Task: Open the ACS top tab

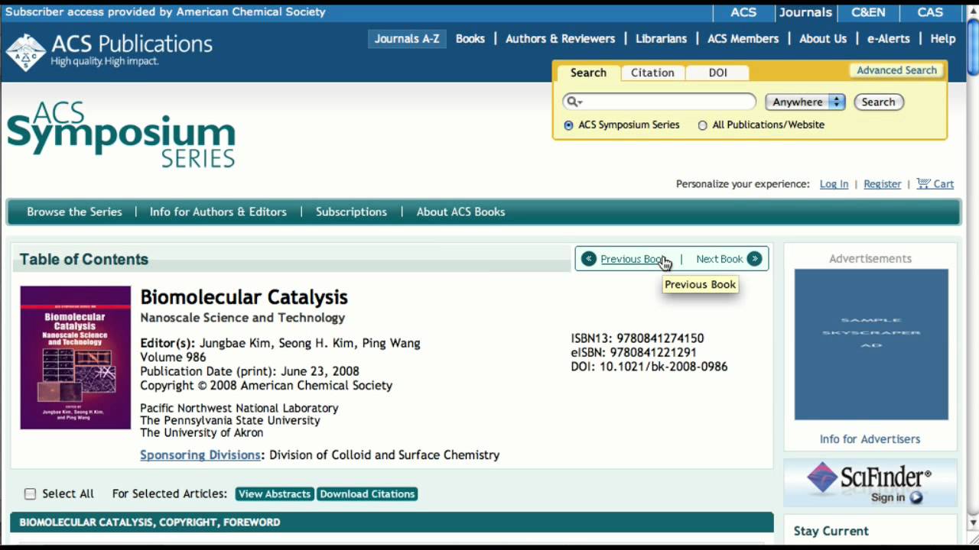Action: click(x=743, y=12)
